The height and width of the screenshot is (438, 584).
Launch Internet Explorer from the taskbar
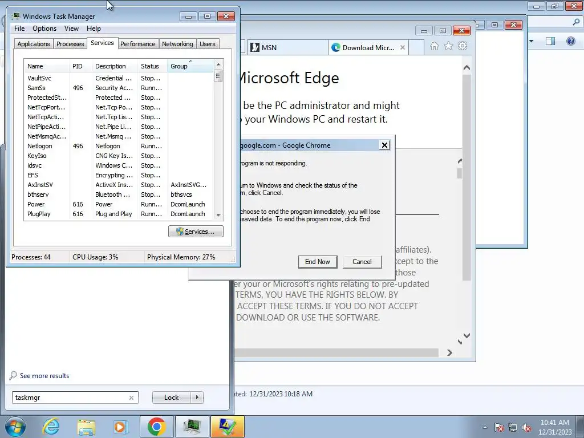point(51,427)
